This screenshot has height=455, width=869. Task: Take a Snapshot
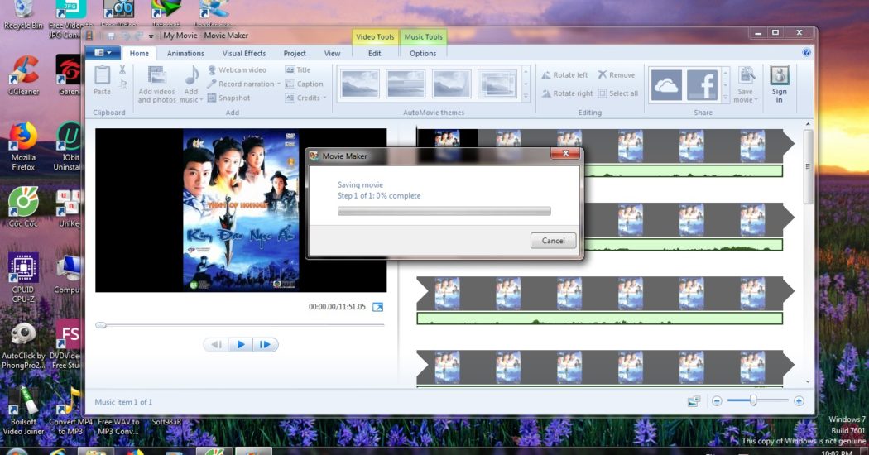pyautogui.click(x=229, y=98)
